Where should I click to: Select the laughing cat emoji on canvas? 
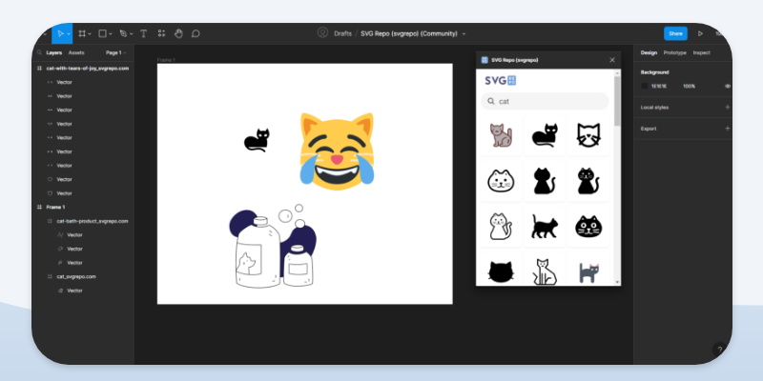tap(337, 151)
